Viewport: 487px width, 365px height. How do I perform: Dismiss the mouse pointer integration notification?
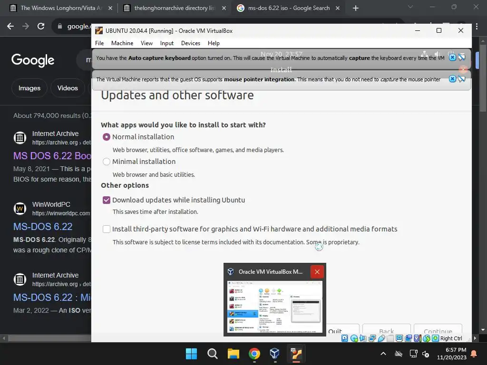453,79
